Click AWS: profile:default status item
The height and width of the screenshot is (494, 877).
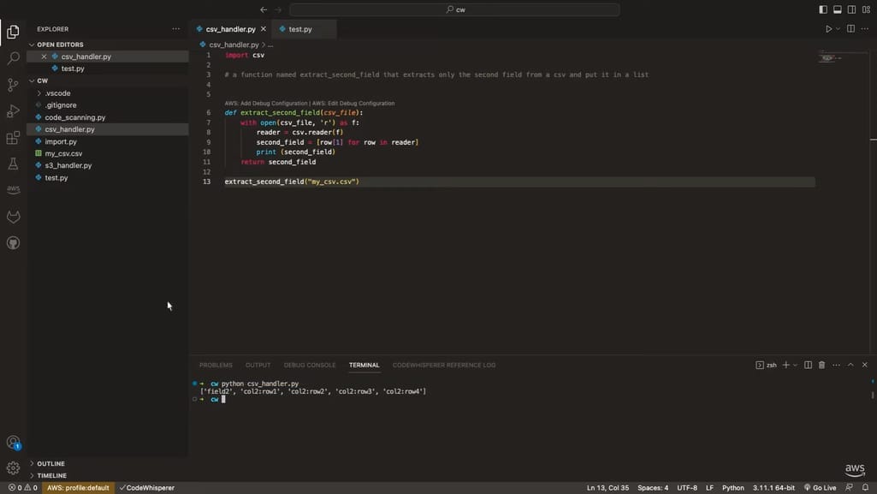click(78, 488)
